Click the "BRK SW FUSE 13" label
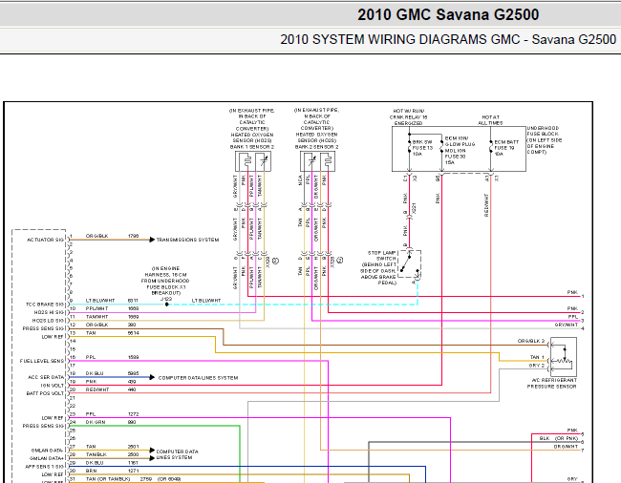 (x=422, y=148)
